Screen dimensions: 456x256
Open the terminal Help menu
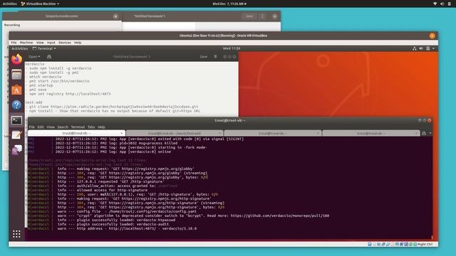click(x=101, y=127)
